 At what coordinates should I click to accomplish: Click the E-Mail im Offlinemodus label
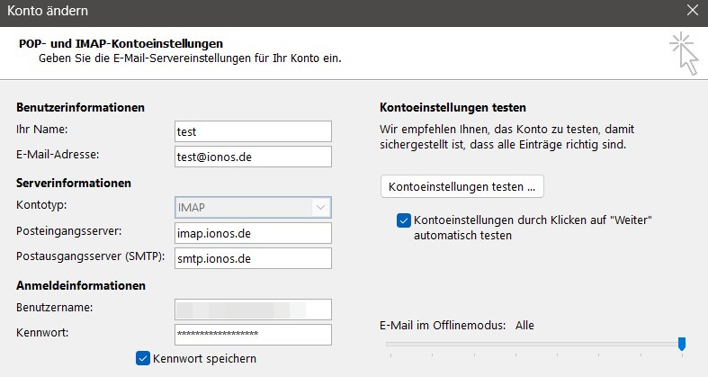coord(443,325)
